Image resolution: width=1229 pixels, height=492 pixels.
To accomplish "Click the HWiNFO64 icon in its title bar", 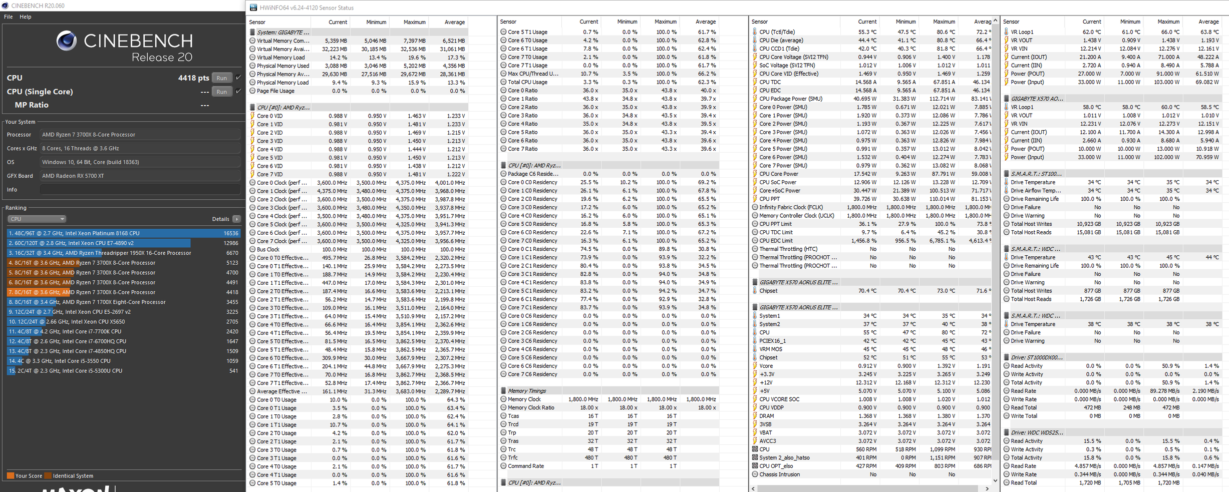I will tap(253, 8).
